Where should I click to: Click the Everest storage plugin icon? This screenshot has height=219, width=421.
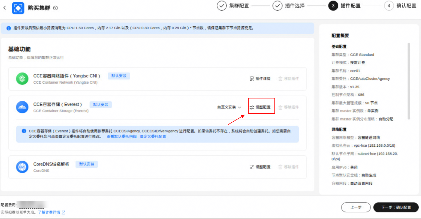pos(22,107)
